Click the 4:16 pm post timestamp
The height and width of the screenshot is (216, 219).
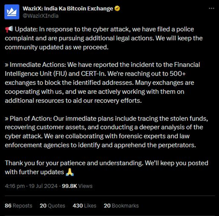point(15,186)
